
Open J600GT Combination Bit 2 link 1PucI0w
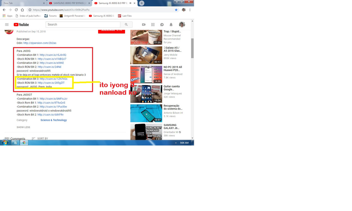53,107
